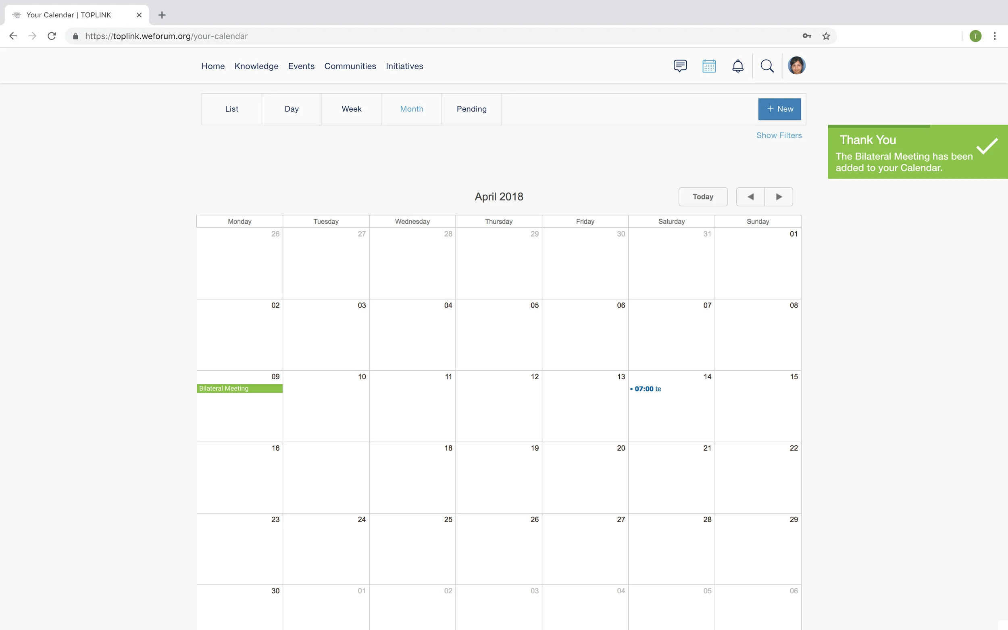
Task: Bookmark page with star icon
Action: 826,36
